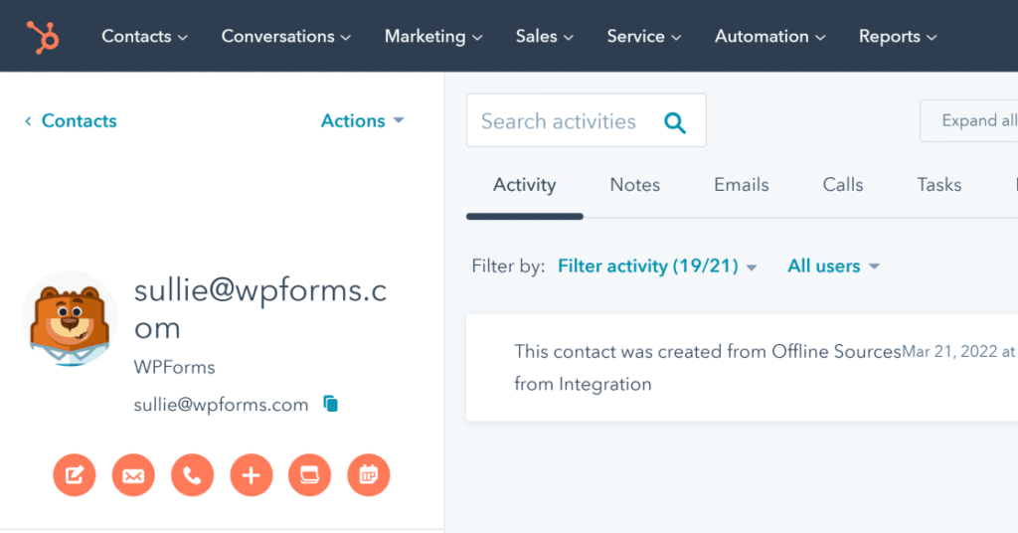Viewport: 1018px width, 533px height.
Task: Click the envelope email icon button
Action: point(133,476)
